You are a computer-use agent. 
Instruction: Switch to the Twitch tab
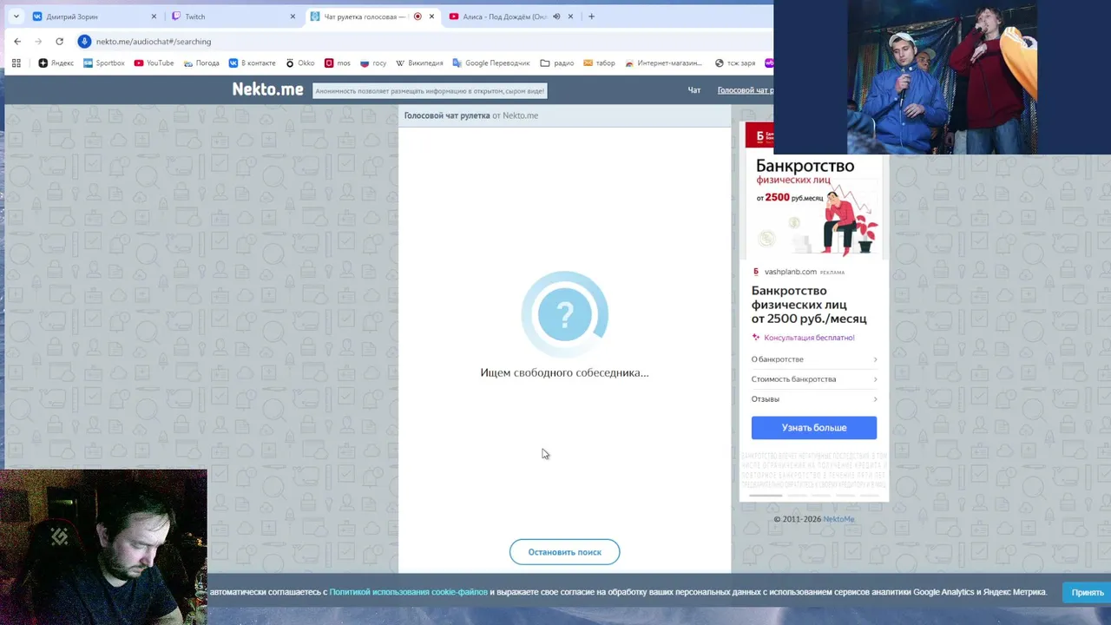(234, 16)
